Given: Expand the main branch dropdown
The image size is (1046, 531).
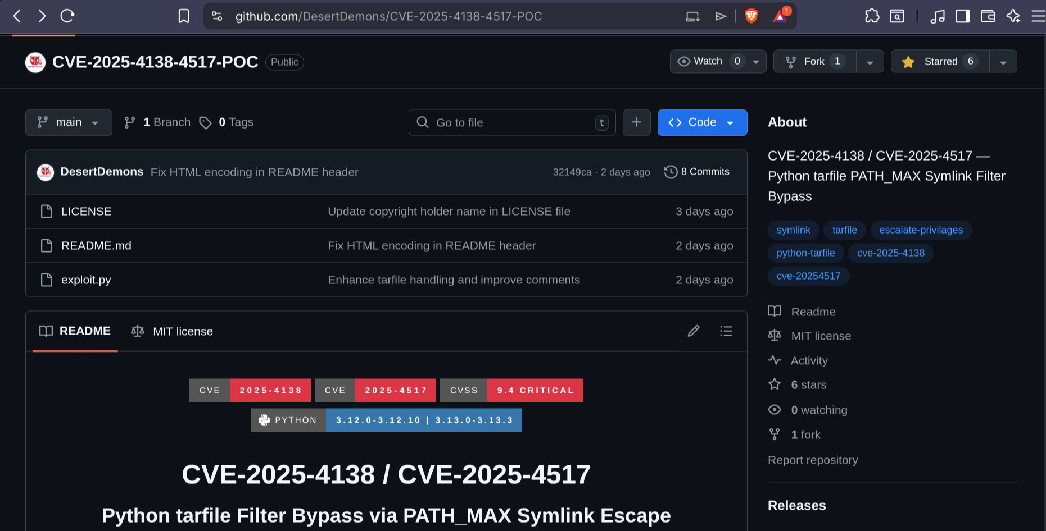Looking at the screenshot, I should coord(69,122).
